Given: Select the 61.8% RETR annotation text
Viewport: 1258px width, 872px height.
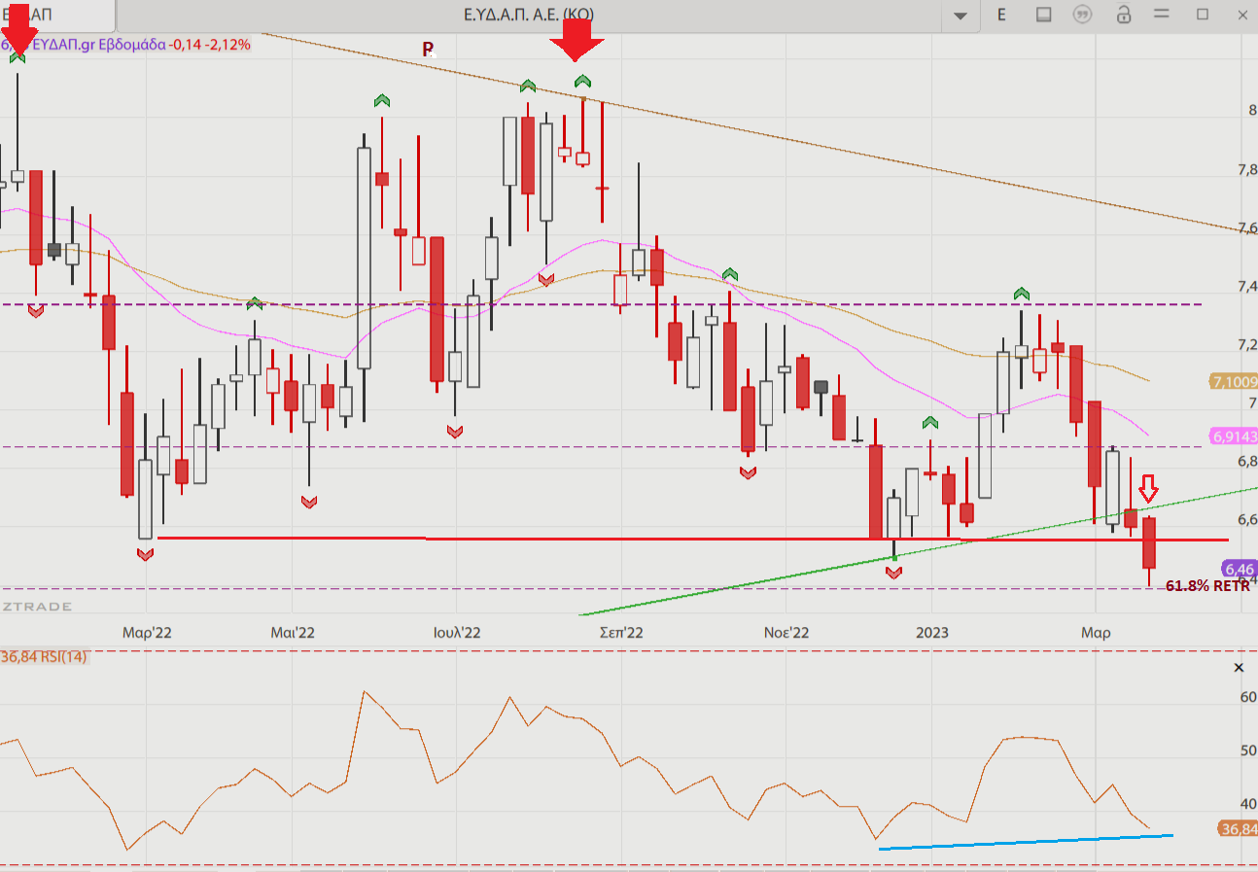Looking at the screenshot, I should click(1207, 586).
